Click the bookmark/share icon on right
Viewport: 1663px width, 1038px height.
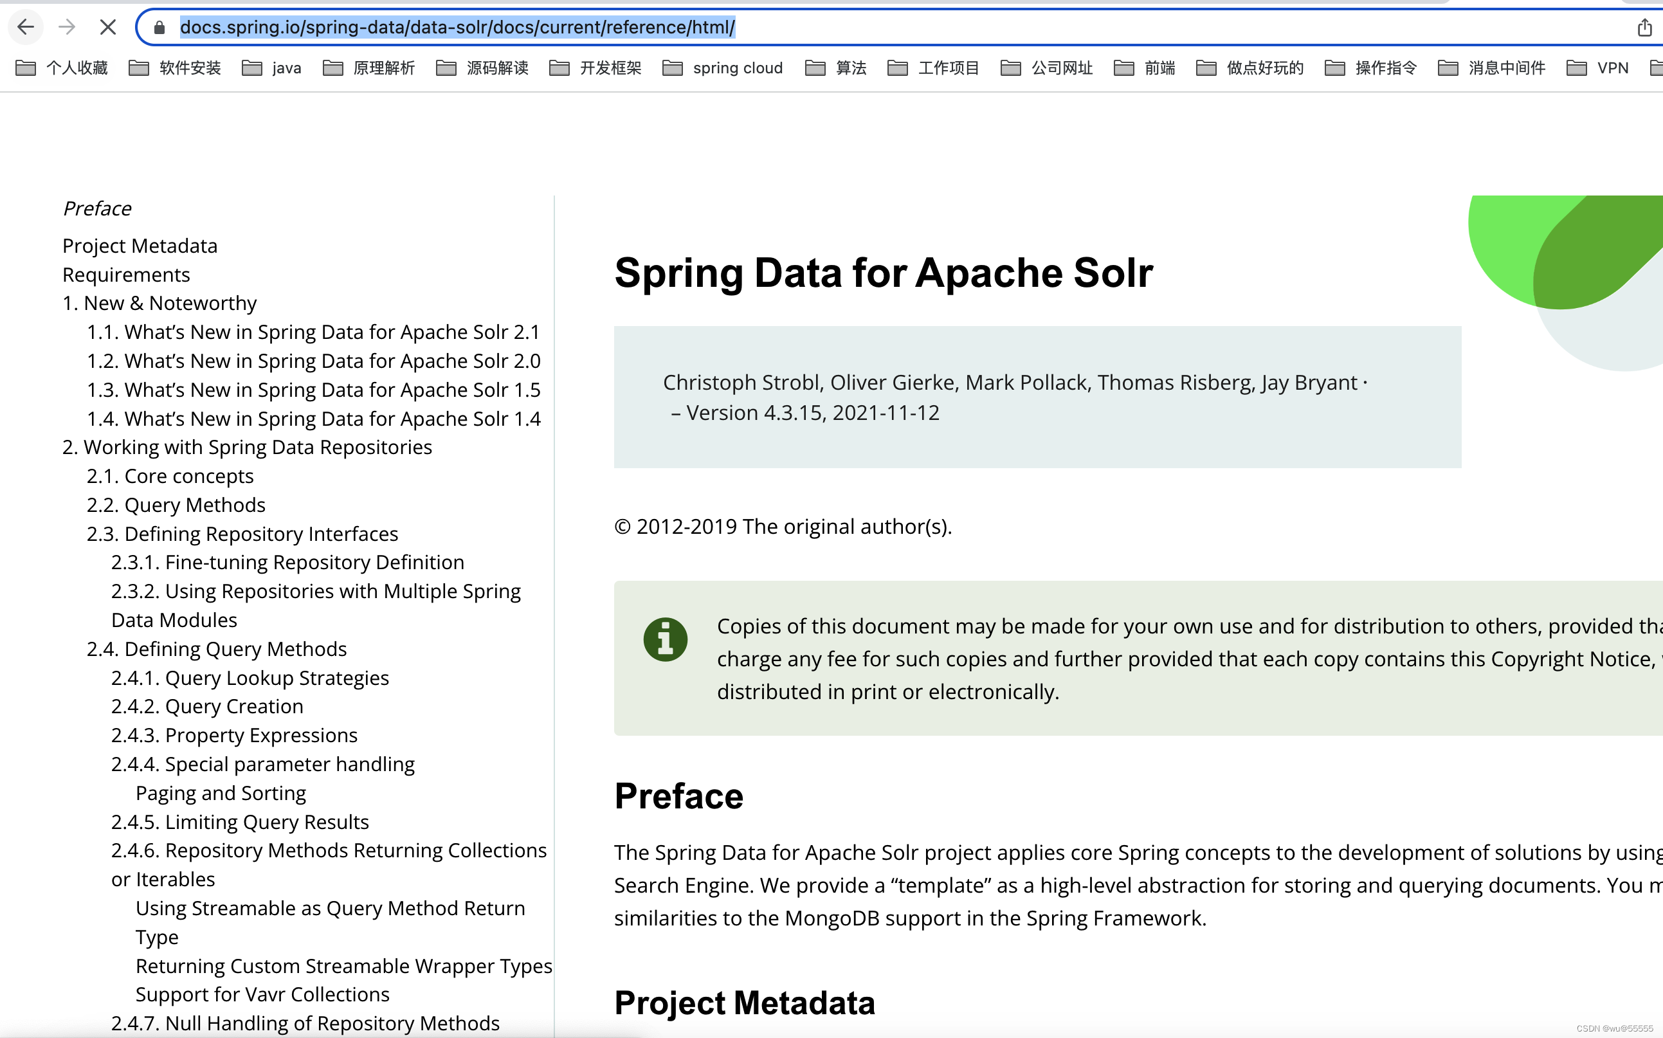coord(1645,28)
